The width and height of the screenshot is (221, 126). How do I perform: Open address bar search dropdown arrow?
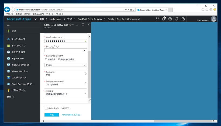(128, 10)
